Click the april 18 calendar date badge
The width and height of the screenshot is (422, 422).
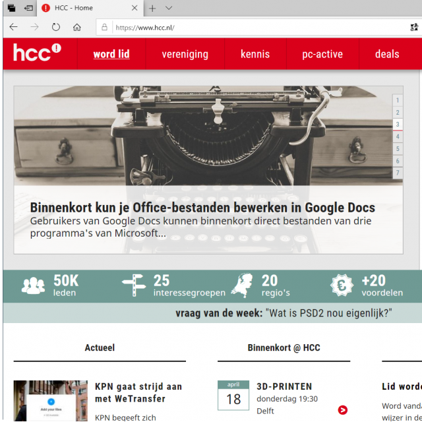pos(233,395)
